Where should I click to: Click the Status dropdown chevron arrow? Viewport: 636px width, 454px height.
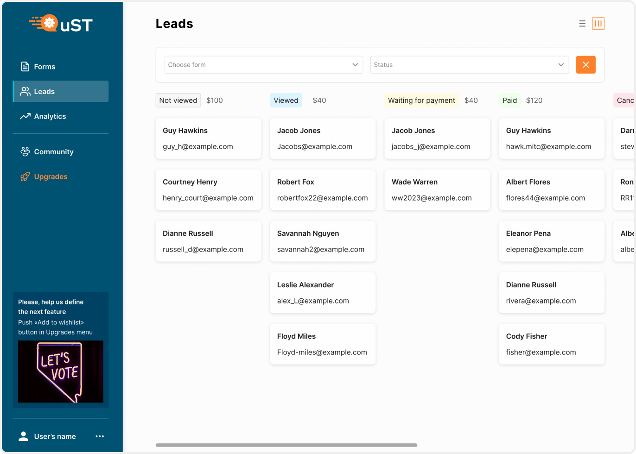point(561,65)
